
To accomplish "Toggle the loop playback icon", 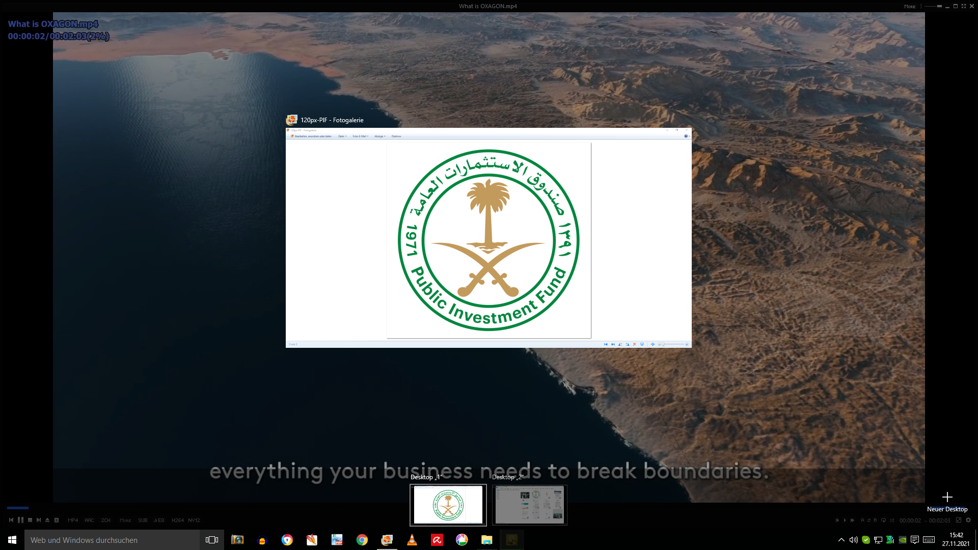I will click(x=884, y=520).
